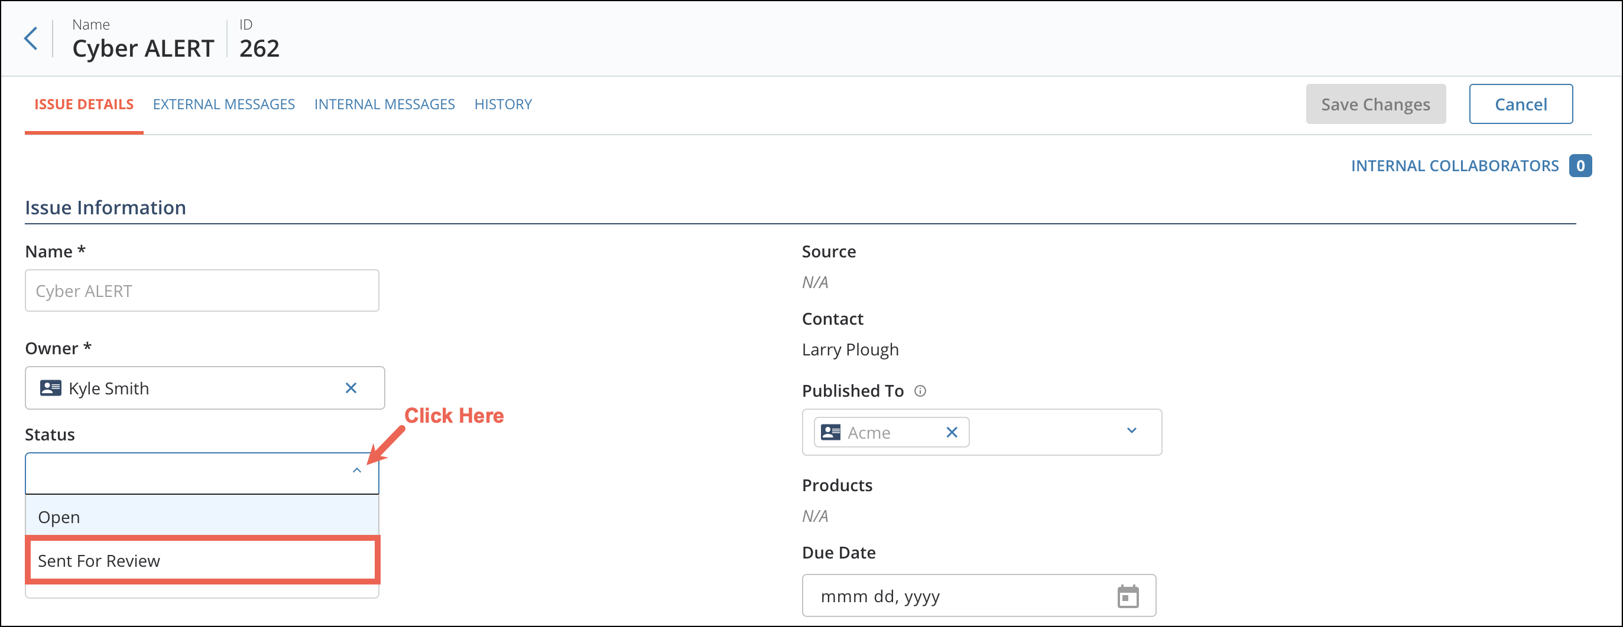Click the Issue Information section heading
1623x627 pixels.
[x=105, y=208]
